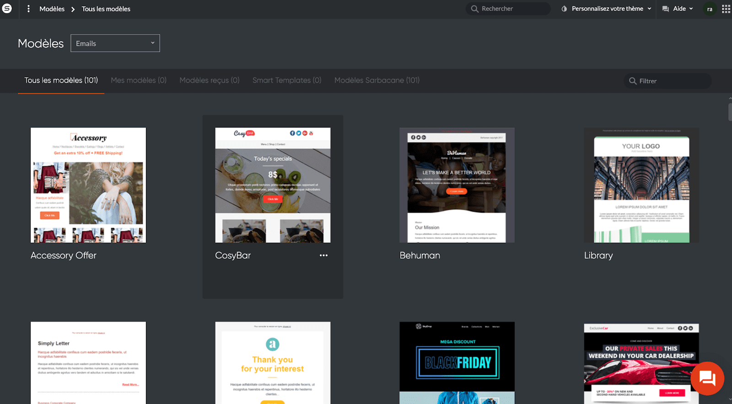Click the Filtrer magnifier icon
The width and height of the screenshot is (732, 404).
(633, 81)
